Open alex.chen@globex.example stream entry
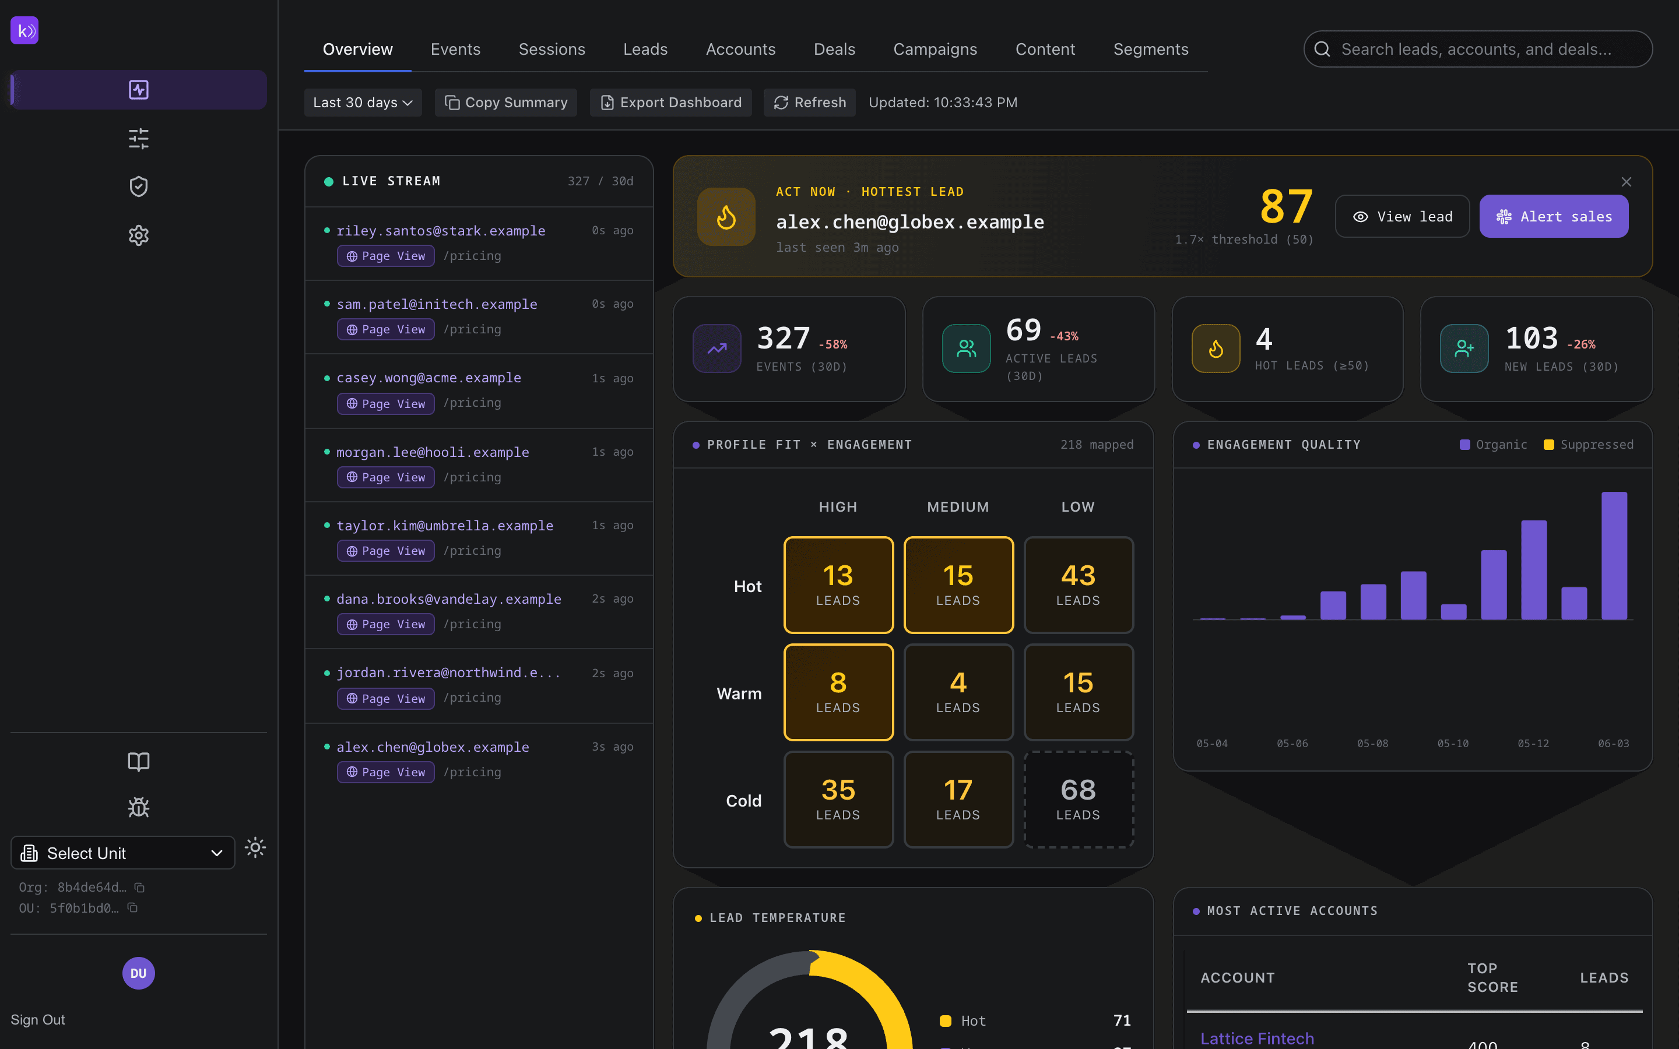The height and width of the screenshot is (1049, 1679). coord(479,760)
